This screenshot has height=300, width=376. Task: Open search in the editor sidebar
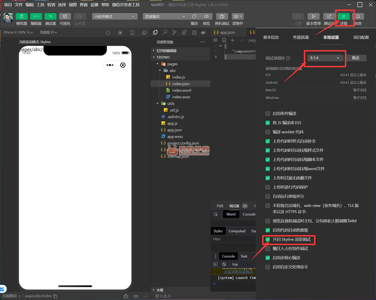pyautogui.click(x=165, y=32)
